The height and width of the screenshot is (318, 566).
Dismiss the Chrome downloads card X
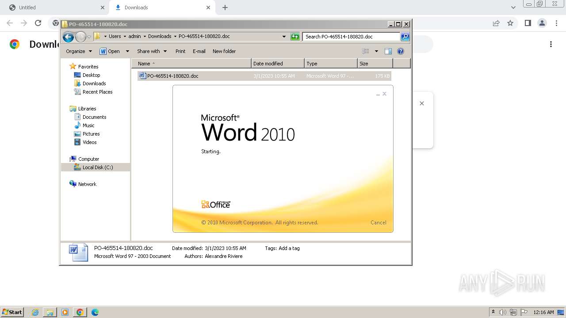(422, 103)
